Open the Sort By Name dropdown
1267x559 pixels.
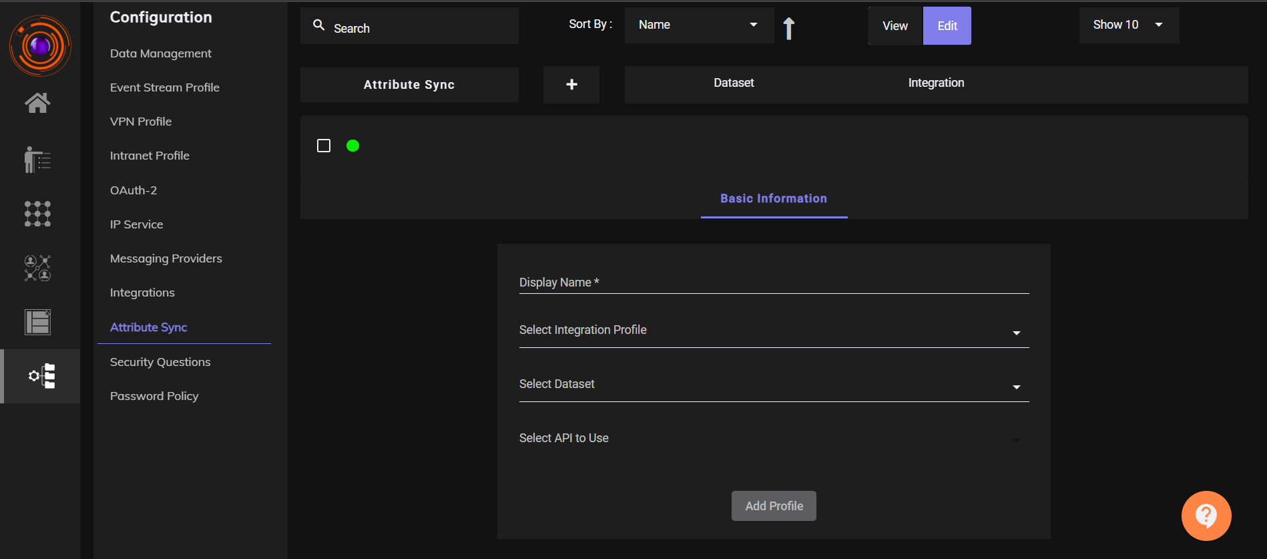699,25
